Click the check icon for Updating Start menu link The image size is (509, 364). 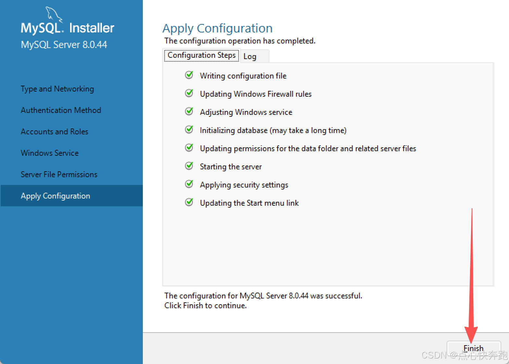click(x=189, y=202)
